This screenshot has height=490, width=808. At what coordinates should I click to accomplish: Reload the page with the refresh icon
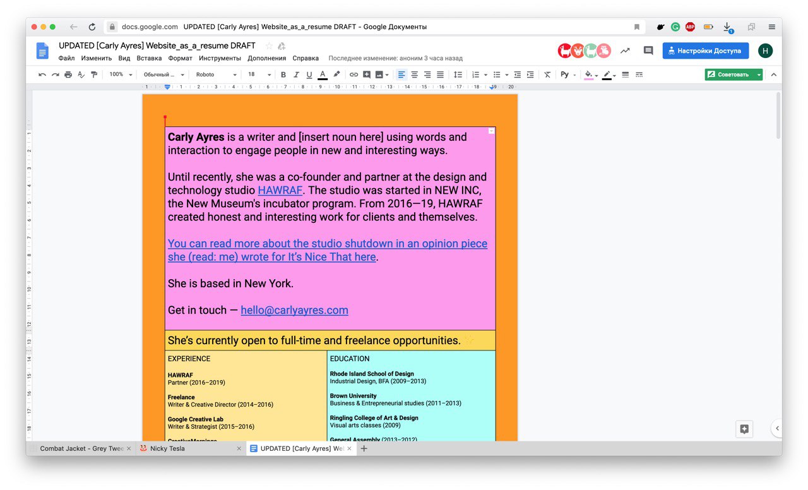[92, 27]
